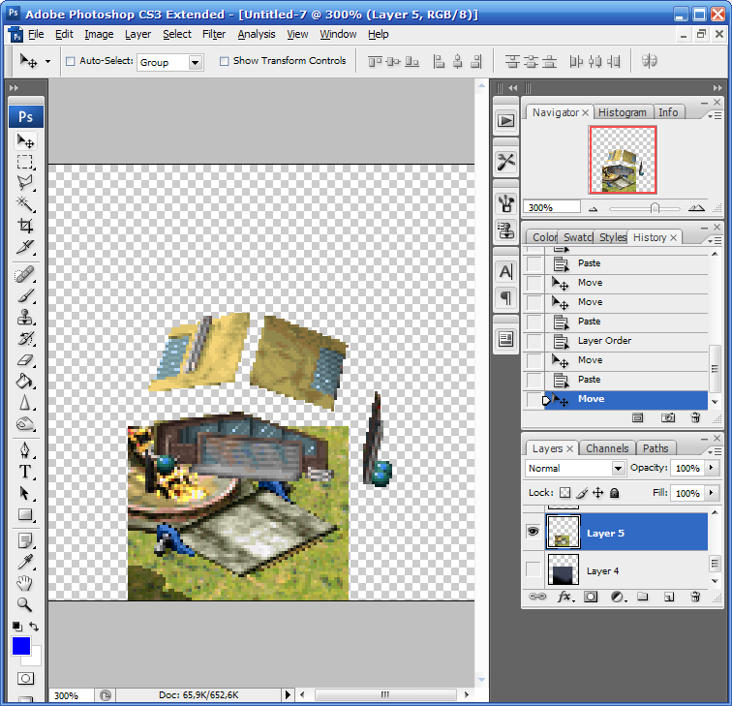Switch to the Histogram tab

click(623, 112)
